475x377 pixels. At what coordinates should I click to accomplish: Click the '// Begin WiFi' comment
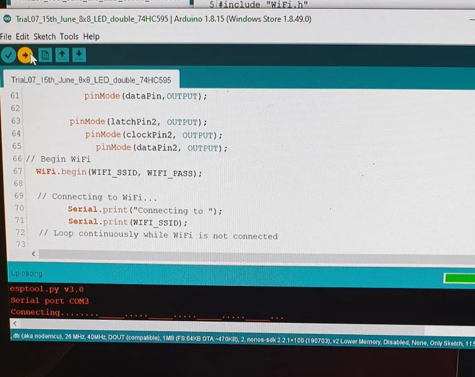coord(58,159)
